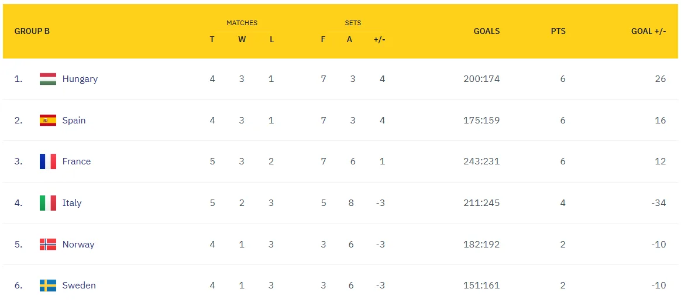Click the GOAL +/- column header
Viewport: 681px width, 306px height.
tap(648, 31)
